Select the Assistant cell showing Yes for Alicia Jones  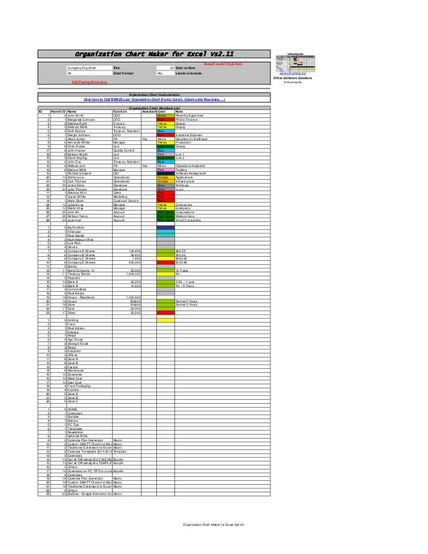149,140
